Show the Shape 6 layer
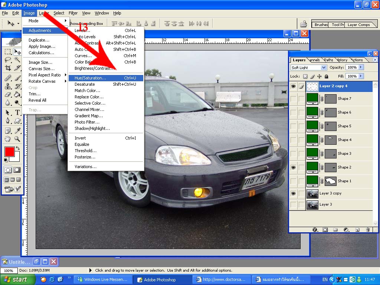 (x=293, y=112)
